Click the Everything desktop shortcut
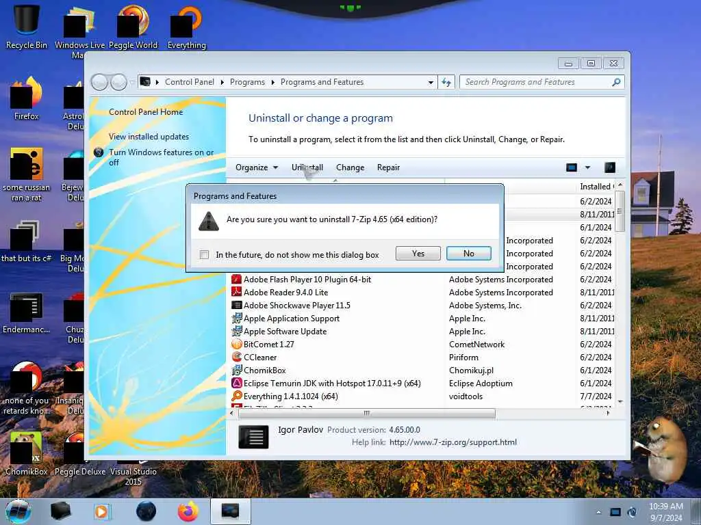The image size is (701, 525). (x=186, y=26)
